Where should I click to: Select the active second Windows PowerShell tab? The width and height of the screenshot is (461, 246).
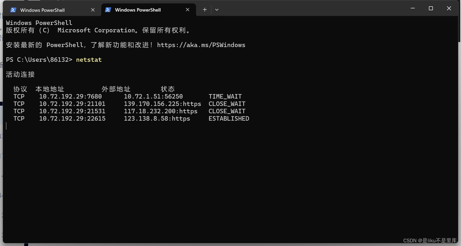point(149,10)
